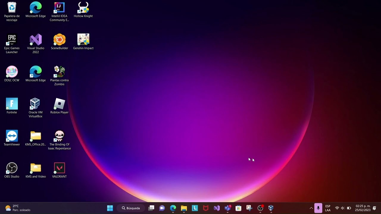Image resolution: width=381 pixels, height=214 pixels.
Task: Open Microsoft Edge shortcut beside IntelliJ IDEA
Action: click(36, 10)
